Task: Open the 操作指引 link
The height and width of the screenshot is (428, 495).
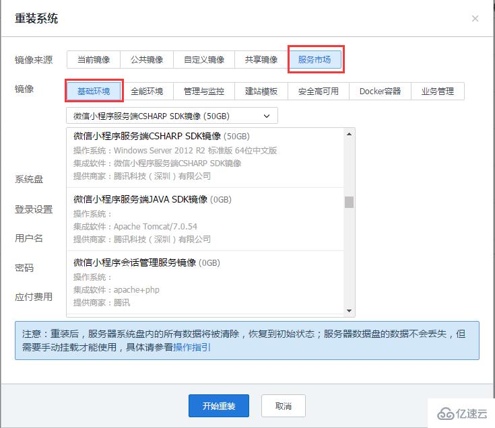Action: pyautogui.click(x=192, y=347)
